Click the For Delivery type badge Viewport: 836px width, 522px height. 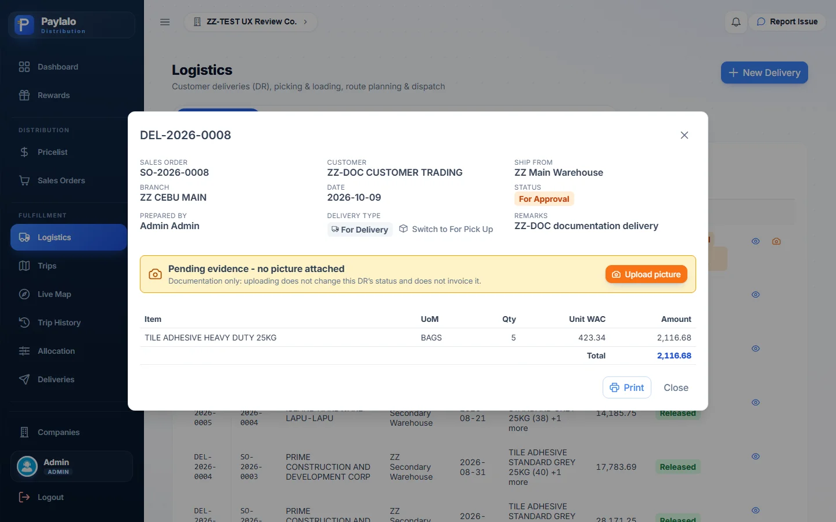(x=360, y=230)
